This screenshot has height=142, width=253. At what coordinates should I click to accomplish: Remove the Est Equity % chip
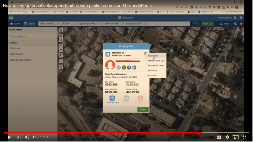pos(146,24)
